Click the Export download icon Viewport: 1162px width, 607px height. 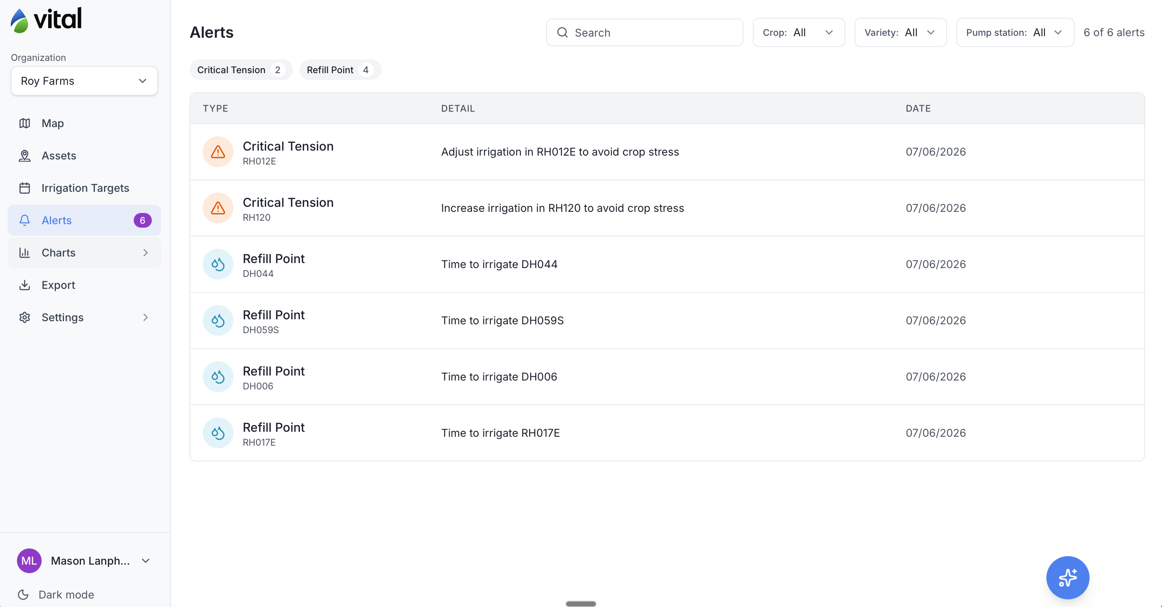25,285
